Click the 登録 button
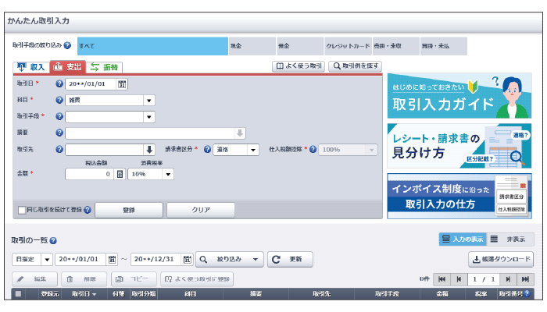The height and width of the screenshot is (312, 547). pyautogui.click(x=129, y=210)
